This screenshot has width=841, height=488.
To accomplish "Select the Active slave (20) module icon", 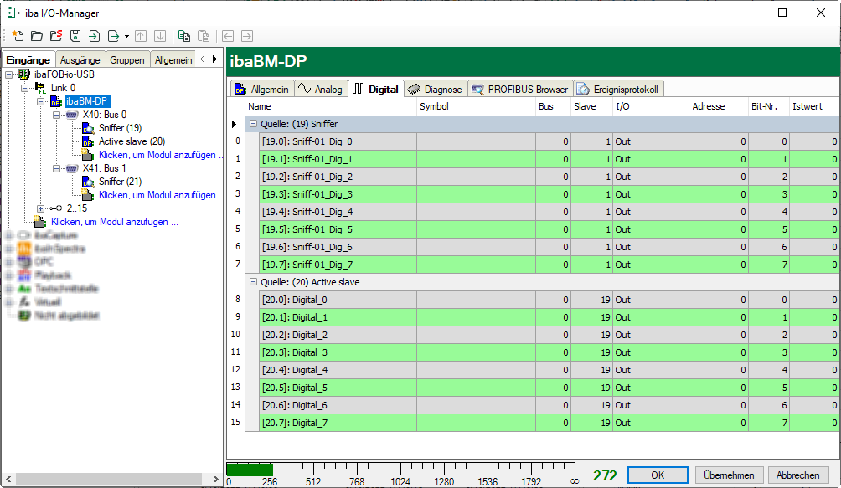I will click(x=88, y=141).
